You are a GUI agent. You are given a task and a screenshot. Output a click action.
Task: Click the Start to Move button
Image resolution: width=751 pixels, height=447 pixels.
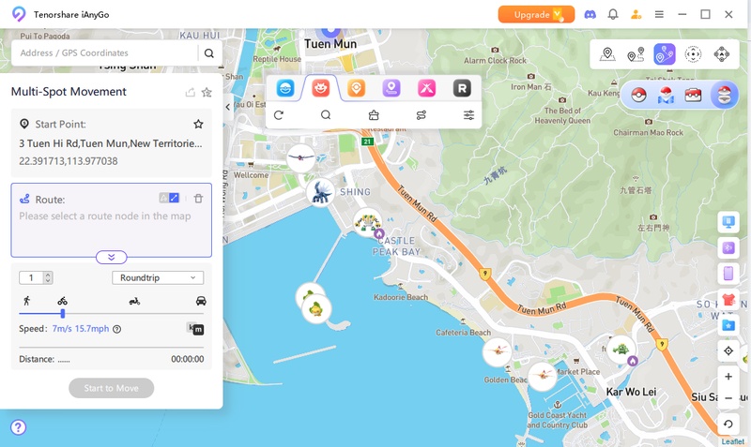(111, 388)
